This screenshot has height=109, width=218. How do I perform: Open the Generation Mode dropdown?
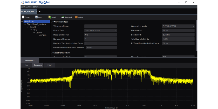pos(178,26)
